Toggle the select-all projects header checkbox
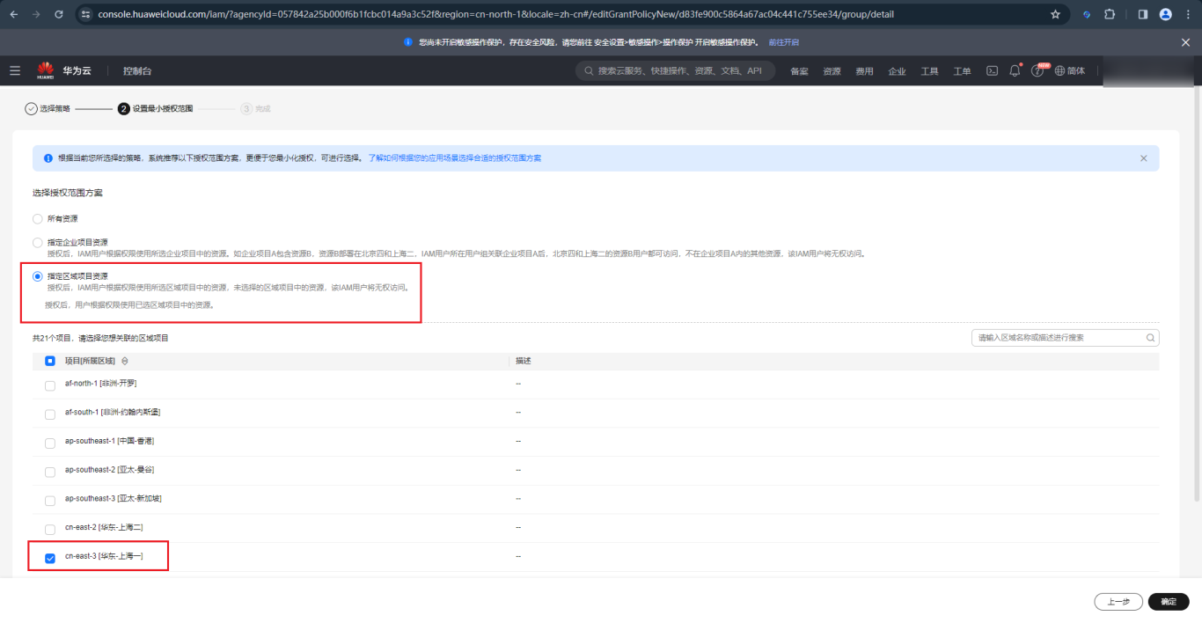Image resolution: width=1202 pixels, height=623 pixels. coord(50,361)
